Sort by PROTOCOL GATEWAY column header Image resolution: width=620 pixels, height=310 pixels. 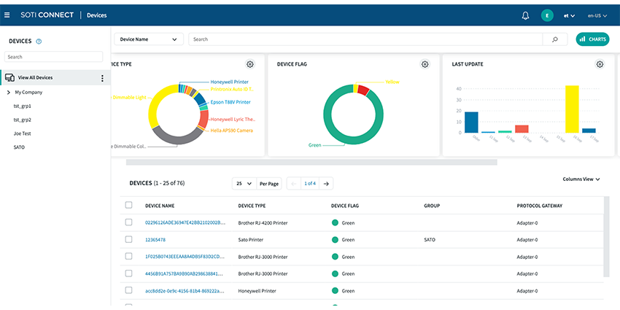[540, 206]
